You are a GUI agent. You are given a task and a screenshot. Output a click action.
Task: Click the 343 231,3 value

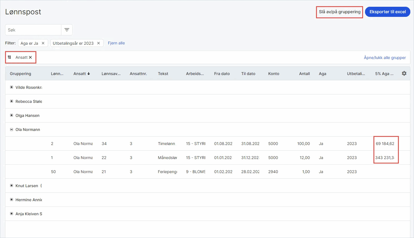coord(385,158)
